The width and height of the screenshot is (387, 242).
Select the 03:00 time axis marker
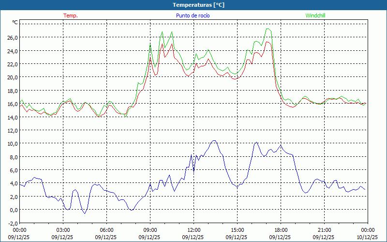click(x=63, y=230)
